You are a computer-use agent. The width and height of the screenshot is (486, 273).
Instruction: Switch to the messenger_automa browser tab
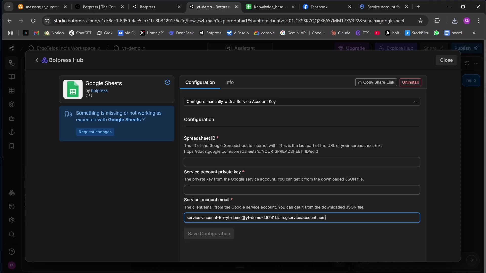pos(42,7)
